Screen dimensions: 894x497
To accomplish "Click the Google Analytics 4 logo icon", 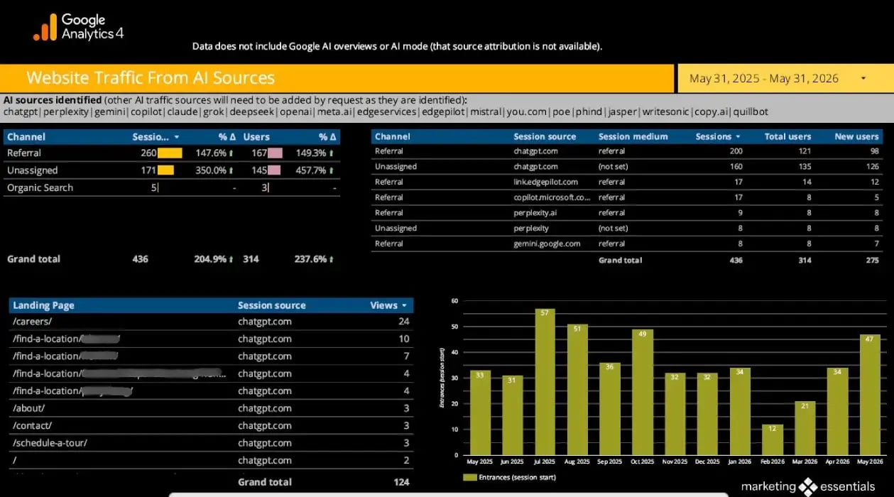I will (x=44, y=28).
